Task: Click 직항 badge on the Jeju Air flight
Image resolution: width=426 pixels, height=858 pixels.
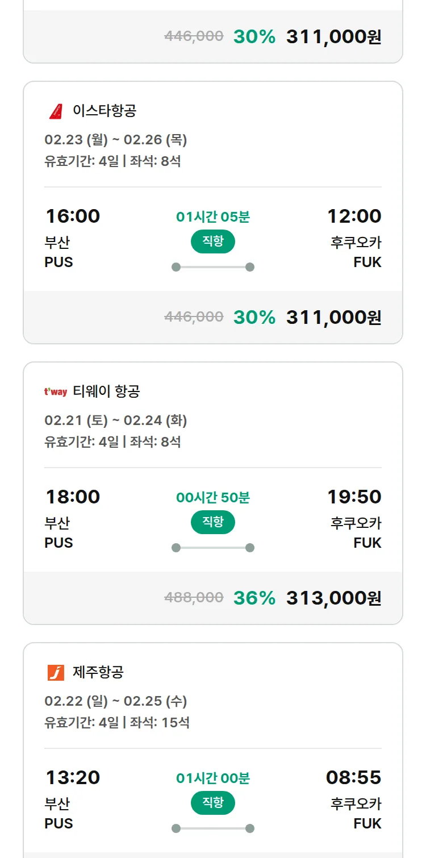Action: pyautogui.click(x=213, y=803)
